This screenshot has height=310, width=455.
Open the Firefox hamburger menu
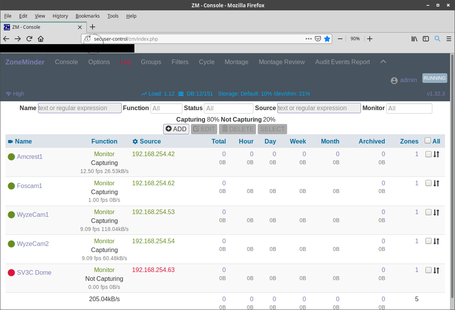tap(448, 39)
